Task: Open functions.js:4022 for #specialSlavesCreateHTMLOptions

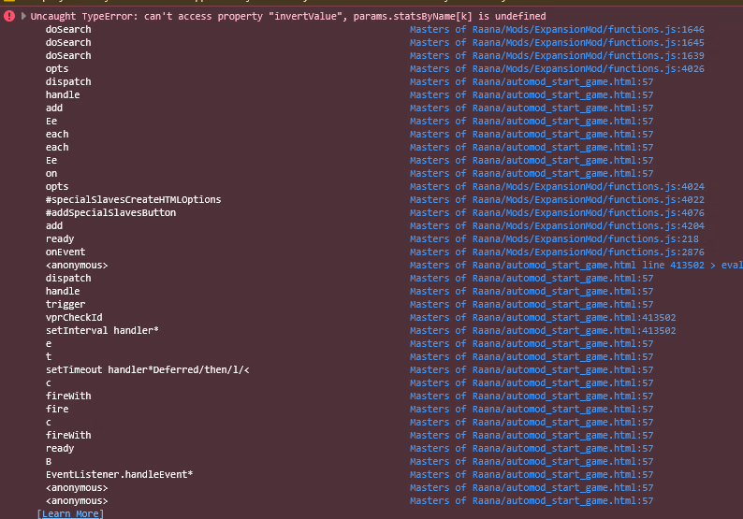Action: coord(557,200)
